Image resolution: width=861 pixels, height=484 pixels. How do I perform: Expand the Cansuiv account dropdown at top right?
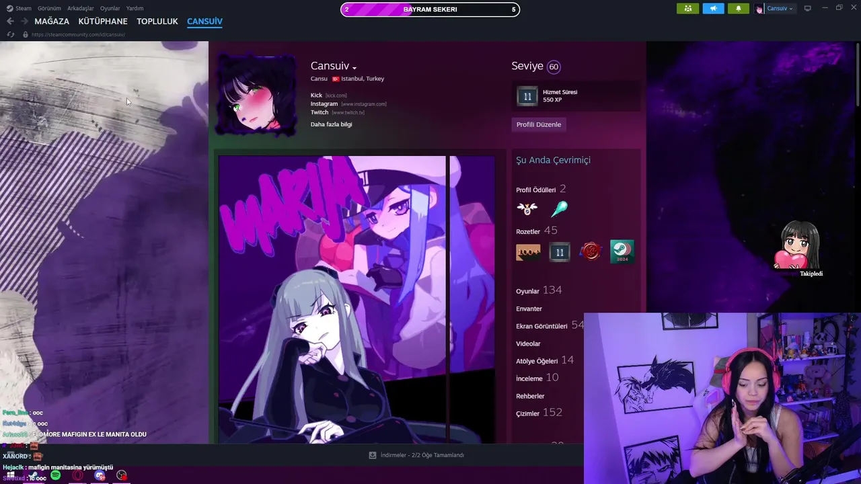point(780,9)
